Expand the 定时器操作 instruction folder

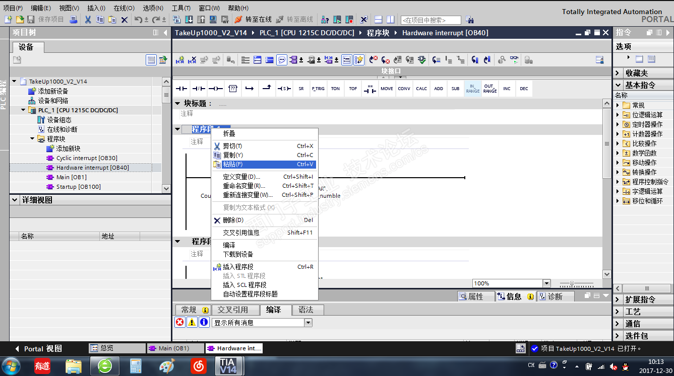(x=618, y=124)
